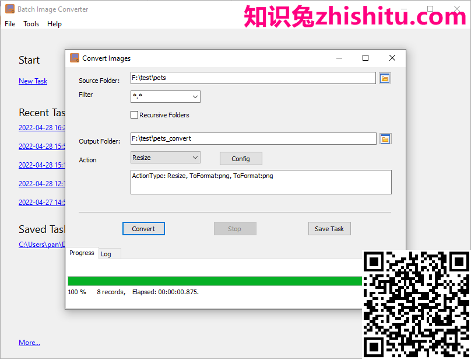The height and width of the screenshot is (359, 471).
Task: Click the Save Task button
Action: click(329, 229)
